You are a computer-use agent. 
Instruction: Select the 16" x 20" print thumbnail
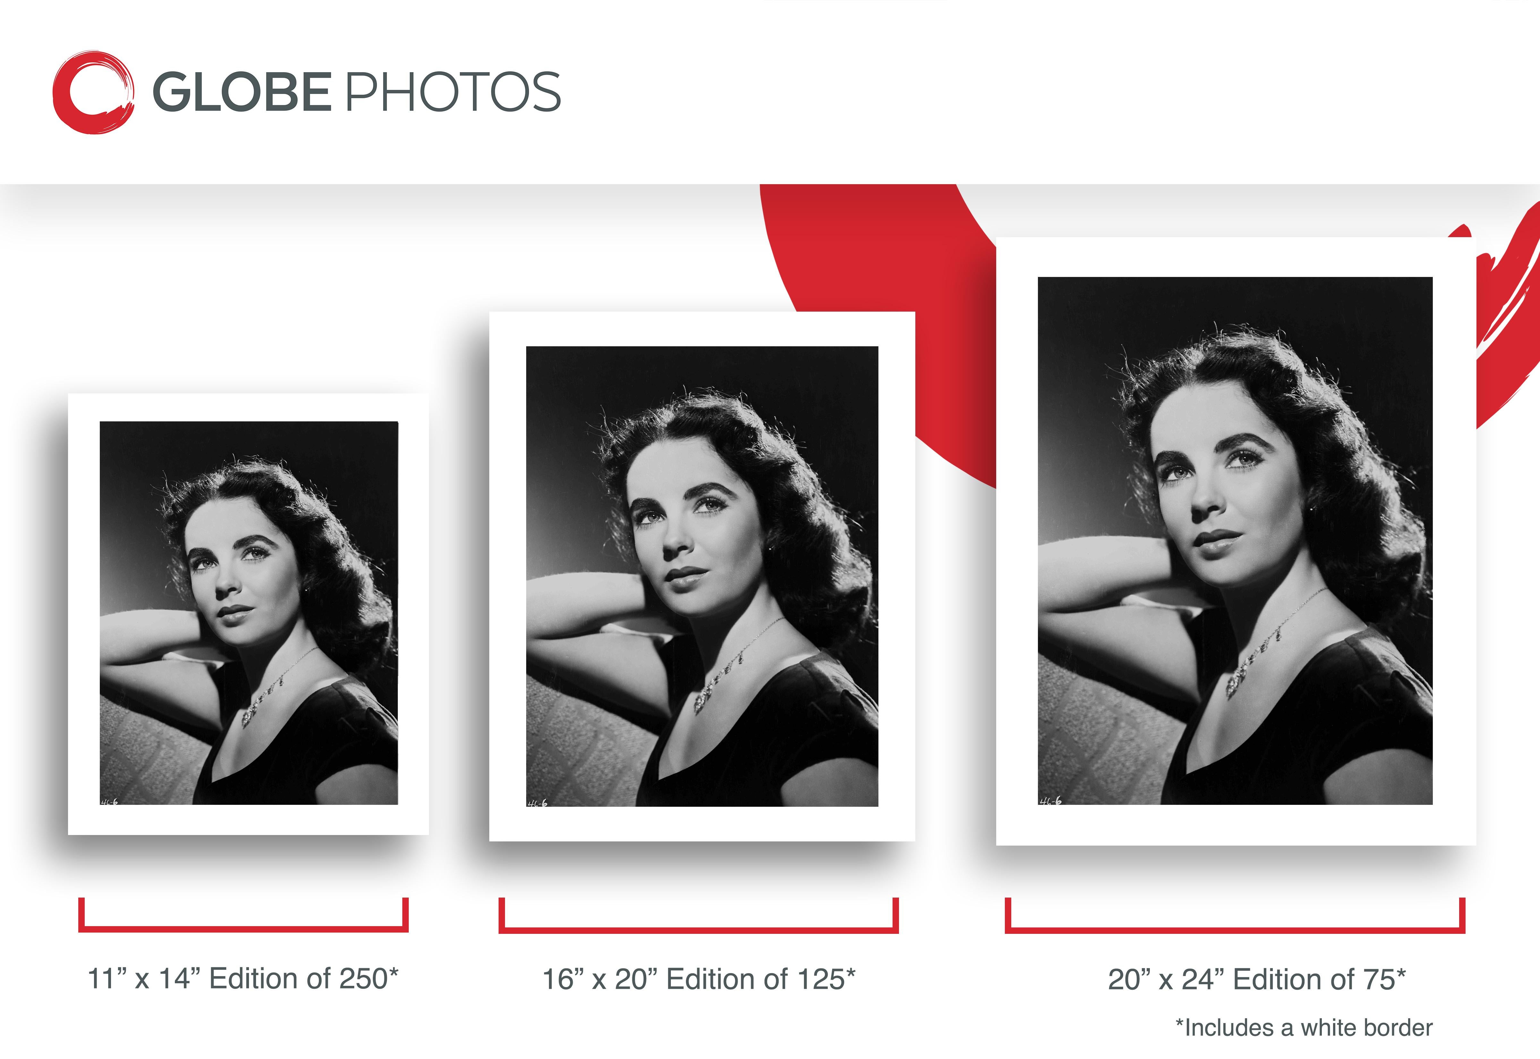(x=702, y=576)
